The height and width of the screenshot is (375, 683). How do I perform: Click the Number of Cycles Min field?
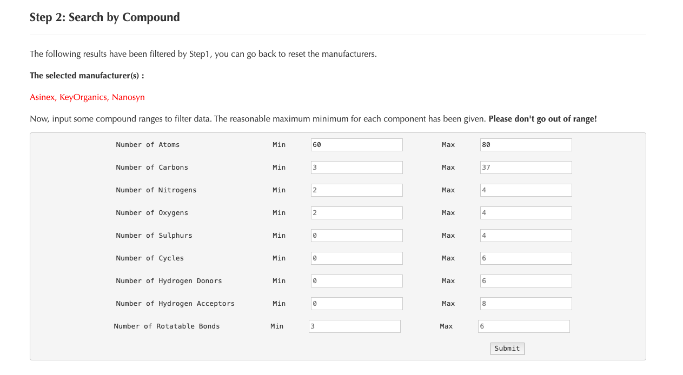[356, 258]
